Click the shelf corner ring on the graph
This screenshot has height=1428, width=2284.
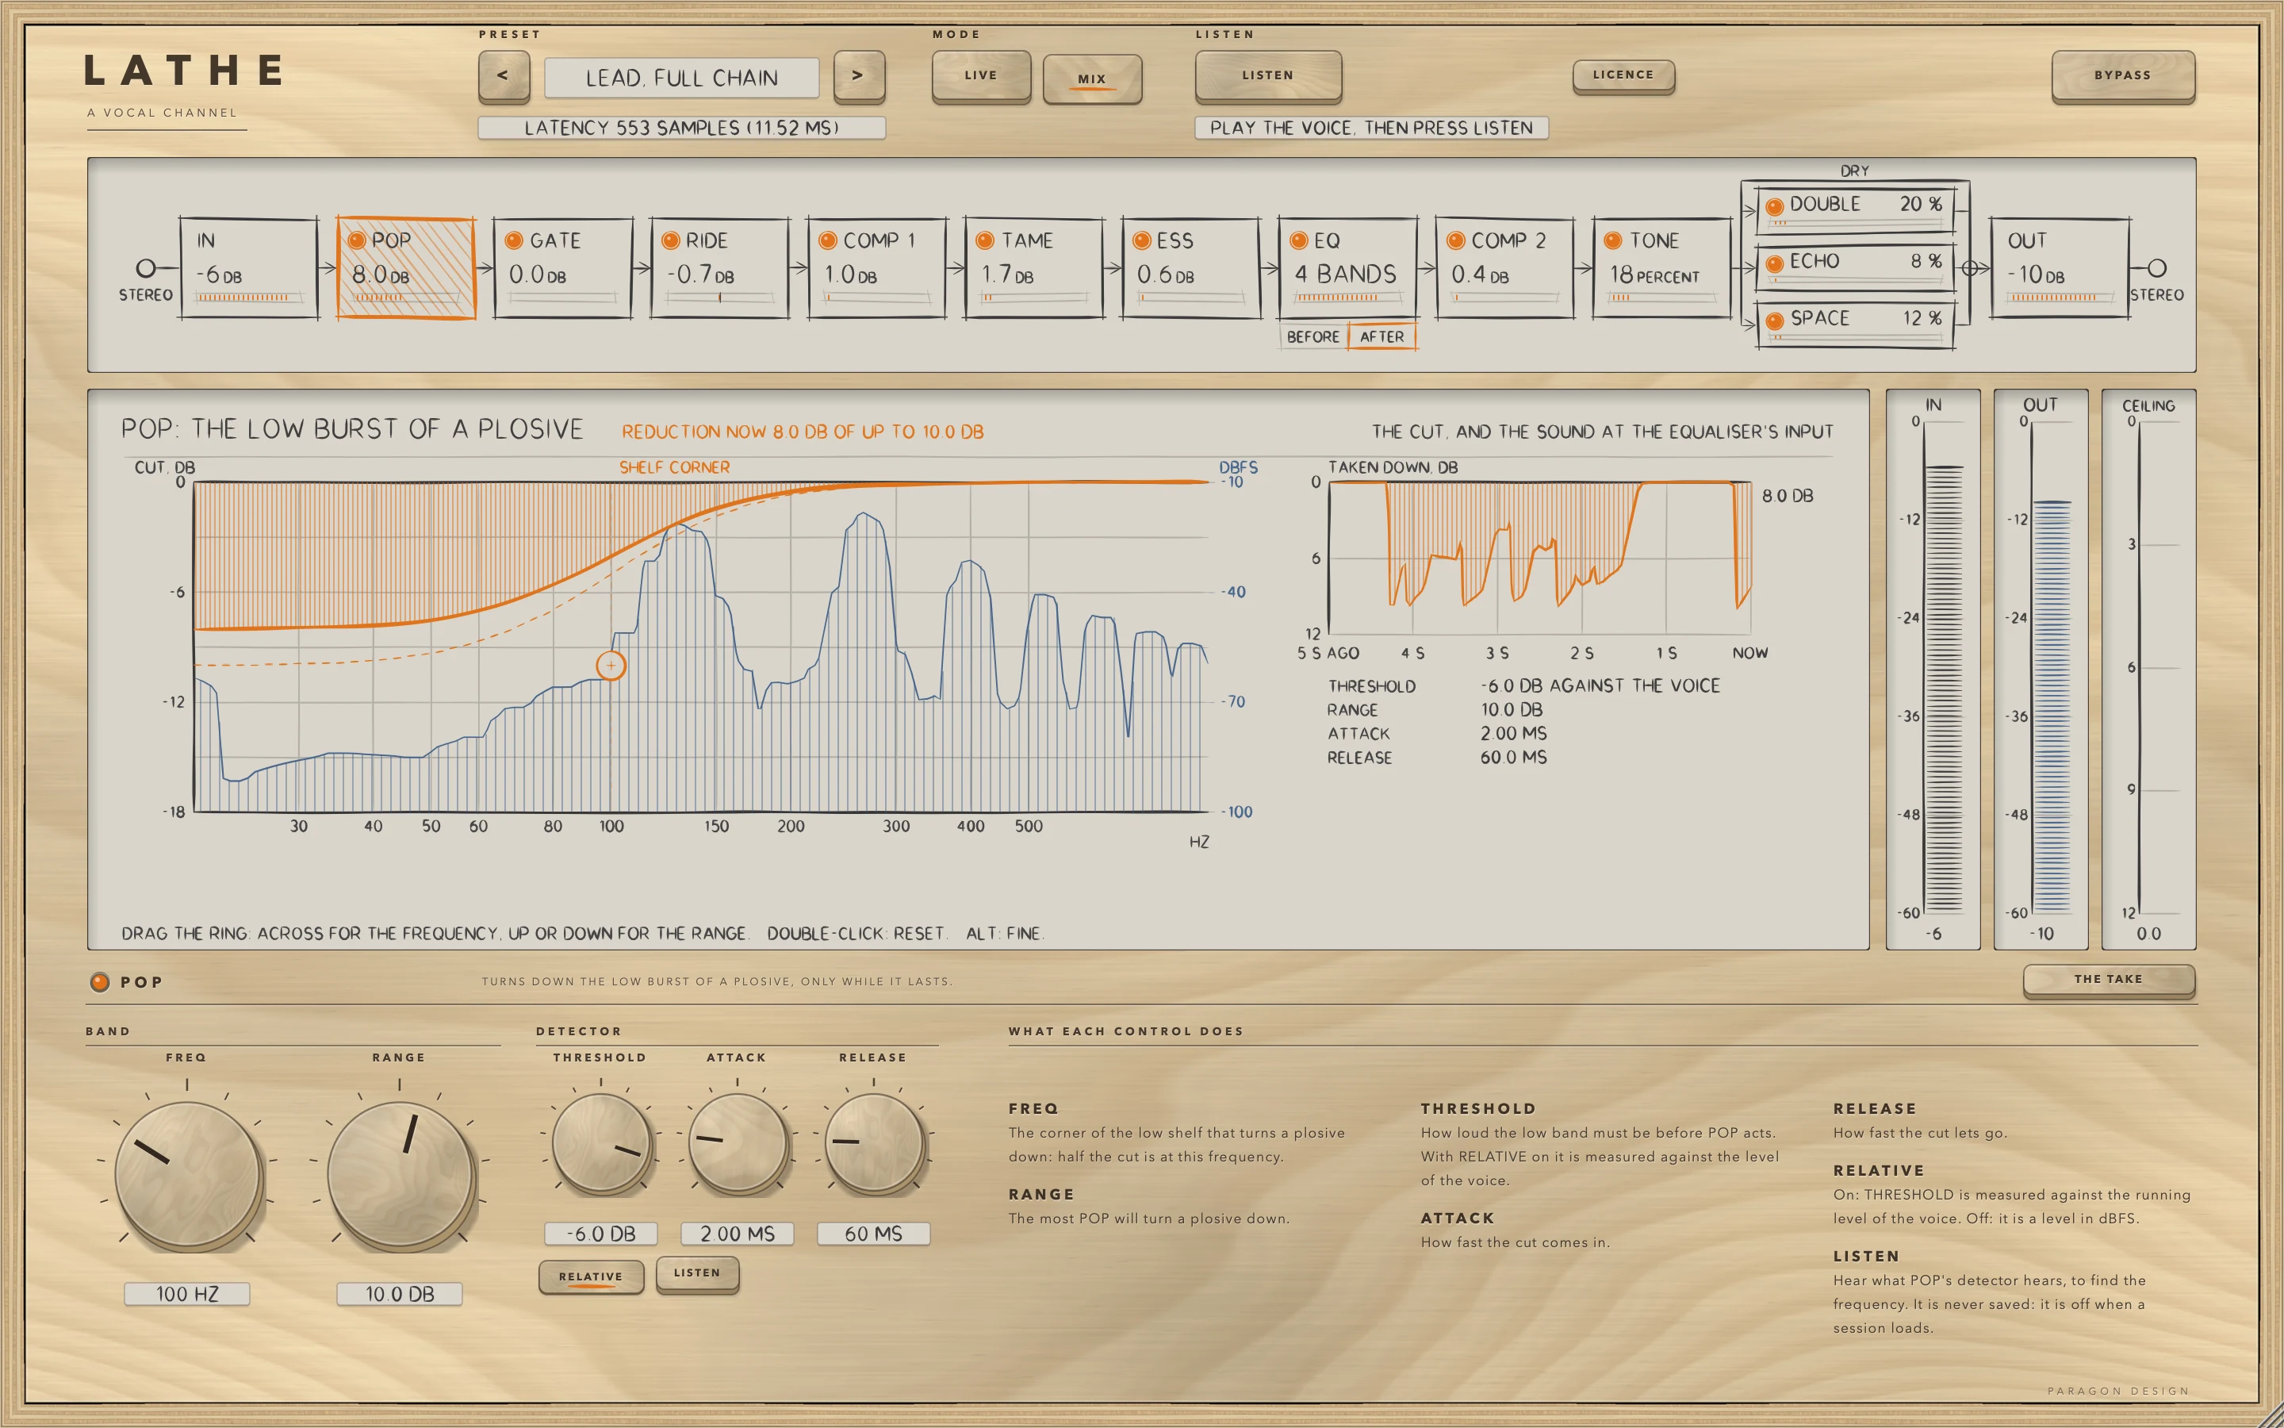(x=611, y=666)
